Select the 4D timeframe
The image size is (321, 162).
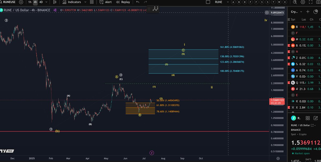(41, 2)
